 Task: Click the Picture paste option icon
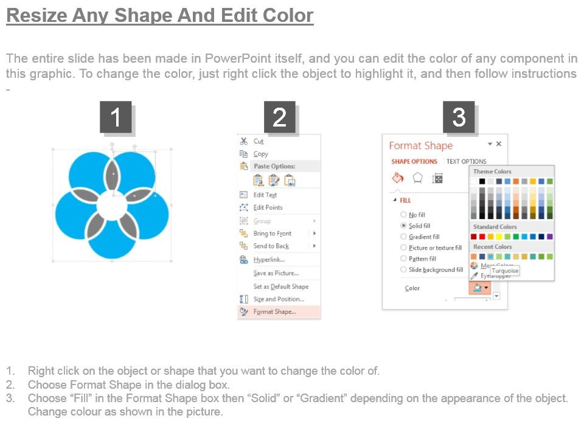(290, 179)
